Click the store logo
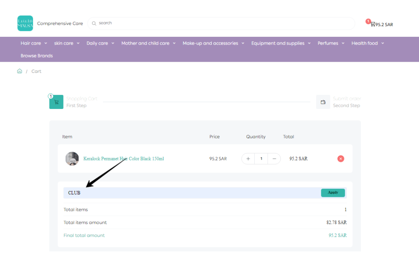Screen dimensions: 419x265 click(x=25, y=23)
